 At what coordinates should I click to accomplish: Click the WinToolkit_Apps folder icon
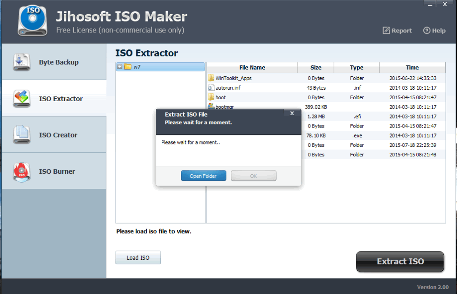click(211, 78)
